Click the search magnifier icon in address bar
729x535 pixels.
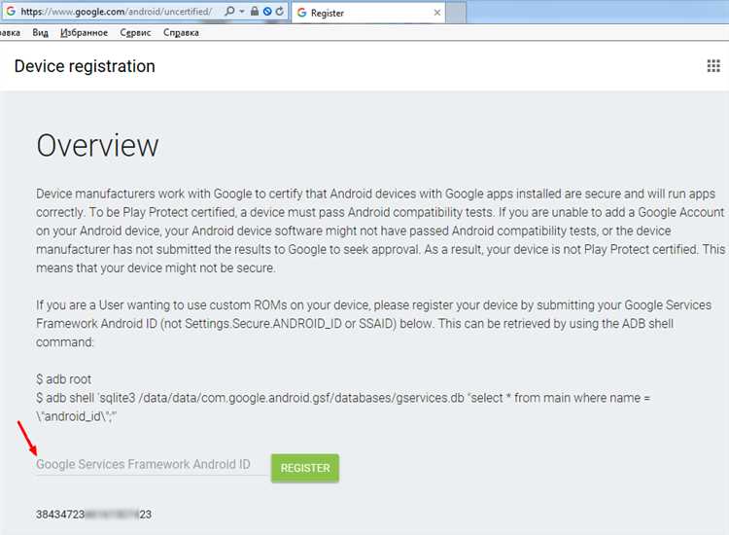coord(229,11)
